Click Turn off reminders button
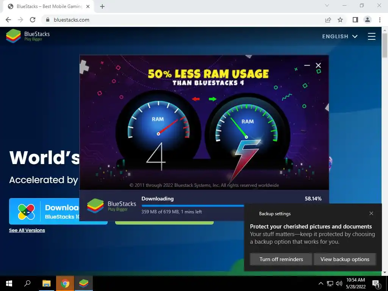The height and width of the screenshot is (291, 388). pyautogui.click(x=281, y=259)
